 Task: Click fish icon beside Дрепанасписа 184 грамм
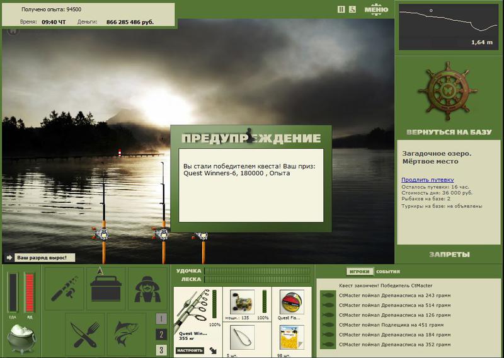click(x=328, y=335)
